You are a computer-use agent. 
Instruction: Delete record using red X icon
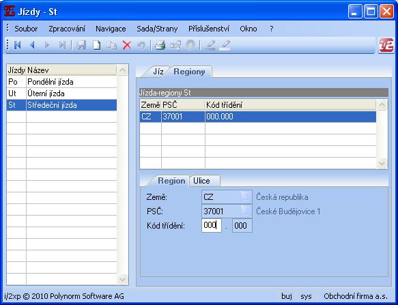pyautogui.click(x=127, y=46)
